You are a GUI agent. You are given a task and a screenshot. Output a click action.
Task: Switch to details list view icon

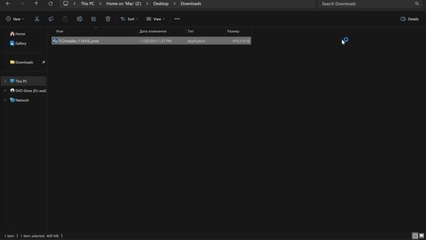pyautogui.click(x=415, y=236)
